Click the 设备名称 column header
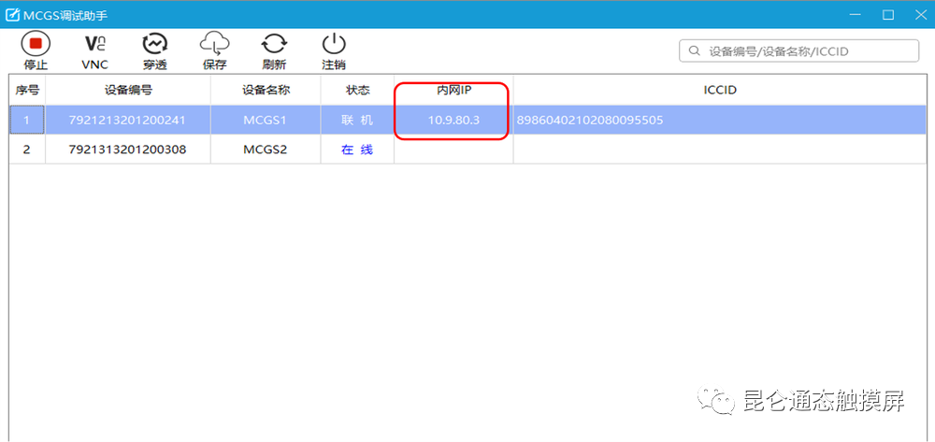 pos(266,91)
